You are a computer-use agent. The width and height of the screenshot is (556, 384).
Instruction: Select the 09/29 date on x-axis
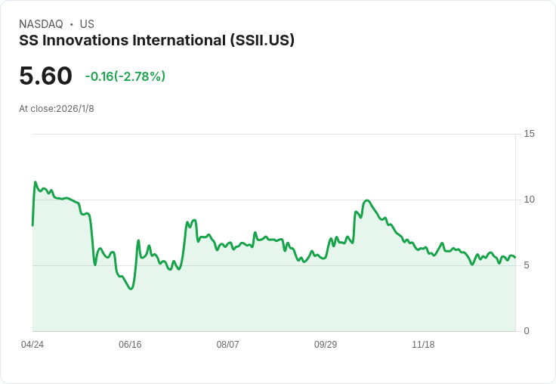click(326, 345)
